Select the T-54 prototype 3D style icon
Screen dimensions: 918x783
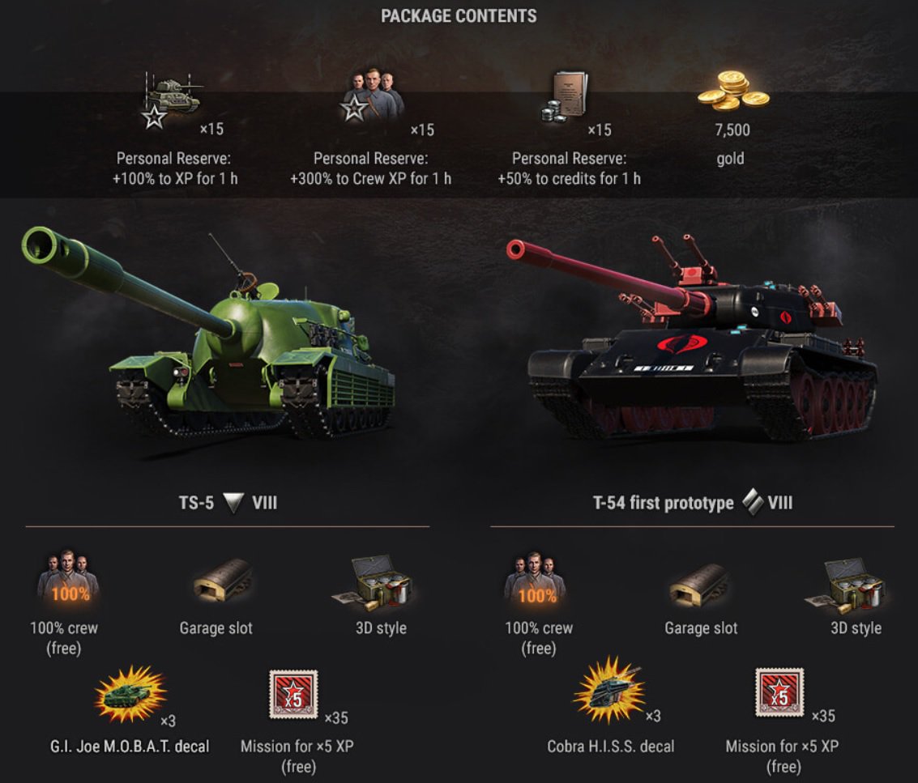845,585
